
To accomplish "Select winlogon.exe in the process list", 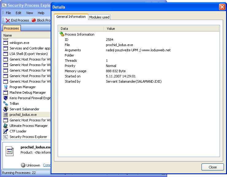I will tap(19, 43).
